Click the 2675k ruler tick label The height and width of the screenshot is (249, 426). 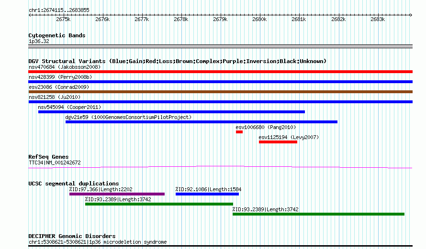pos(63,19)
